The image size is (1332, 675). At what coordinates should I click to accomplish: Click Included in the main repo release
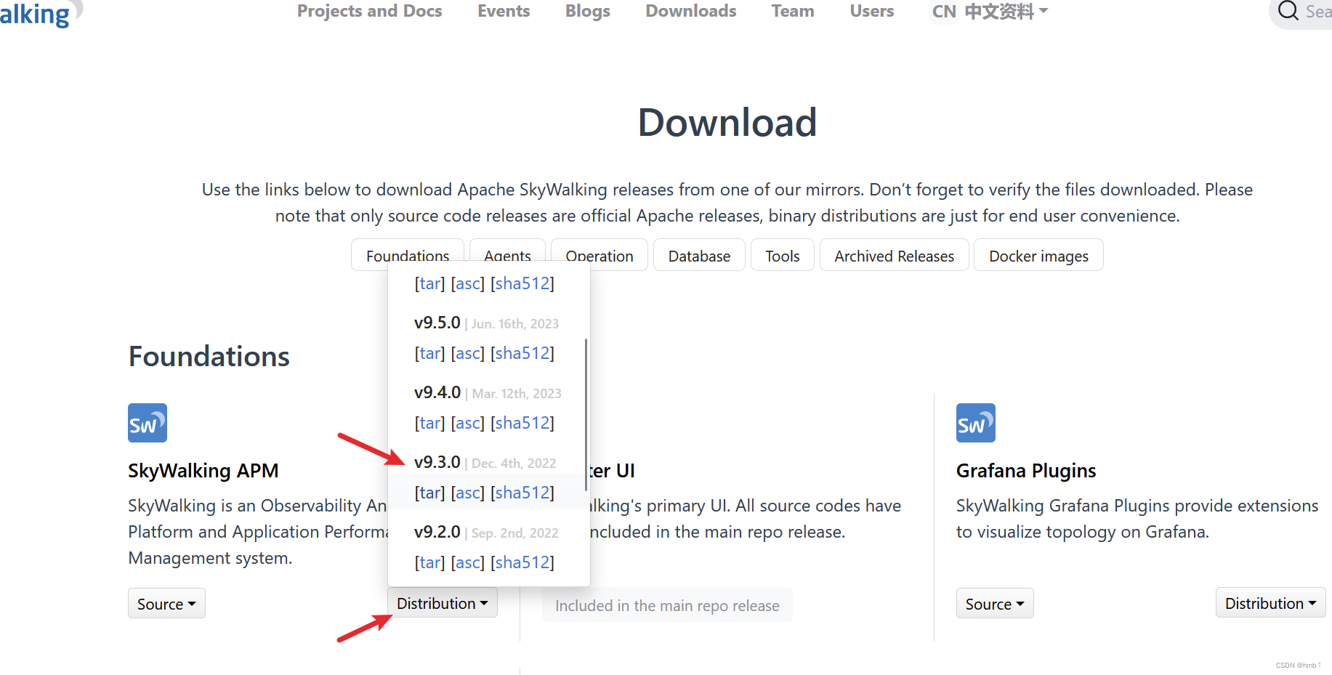point(667,605)
